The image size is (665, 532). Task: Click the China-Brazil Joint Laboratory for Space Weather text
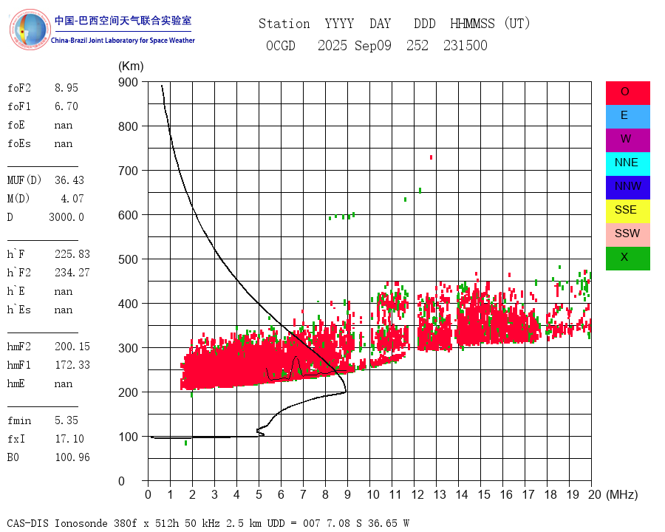pos(123,41)
